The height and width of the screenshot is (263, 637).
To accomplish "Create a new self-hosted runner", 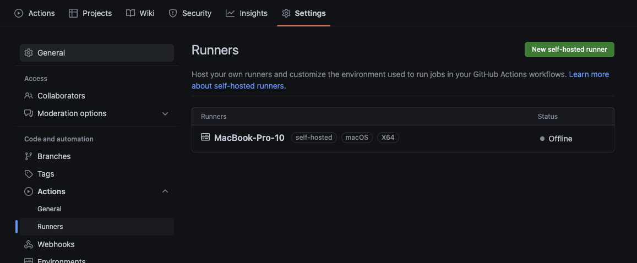I will click(x=569, y=50).
